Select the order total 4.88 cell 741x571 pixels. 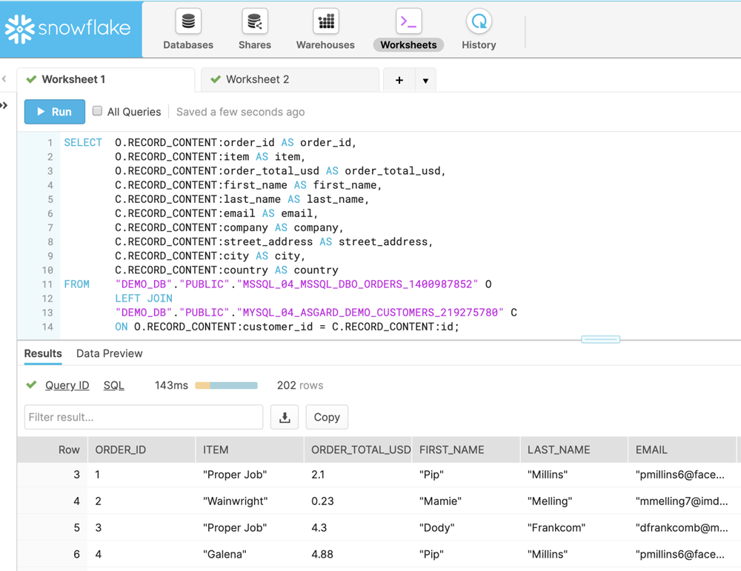point(358,554)
